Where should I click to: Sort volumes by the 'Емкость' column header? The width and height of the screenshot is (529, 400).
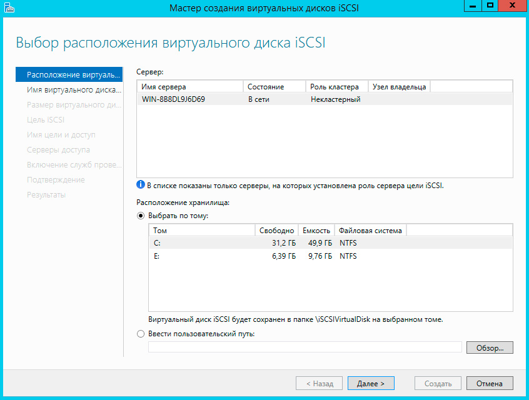pos(316,231)
